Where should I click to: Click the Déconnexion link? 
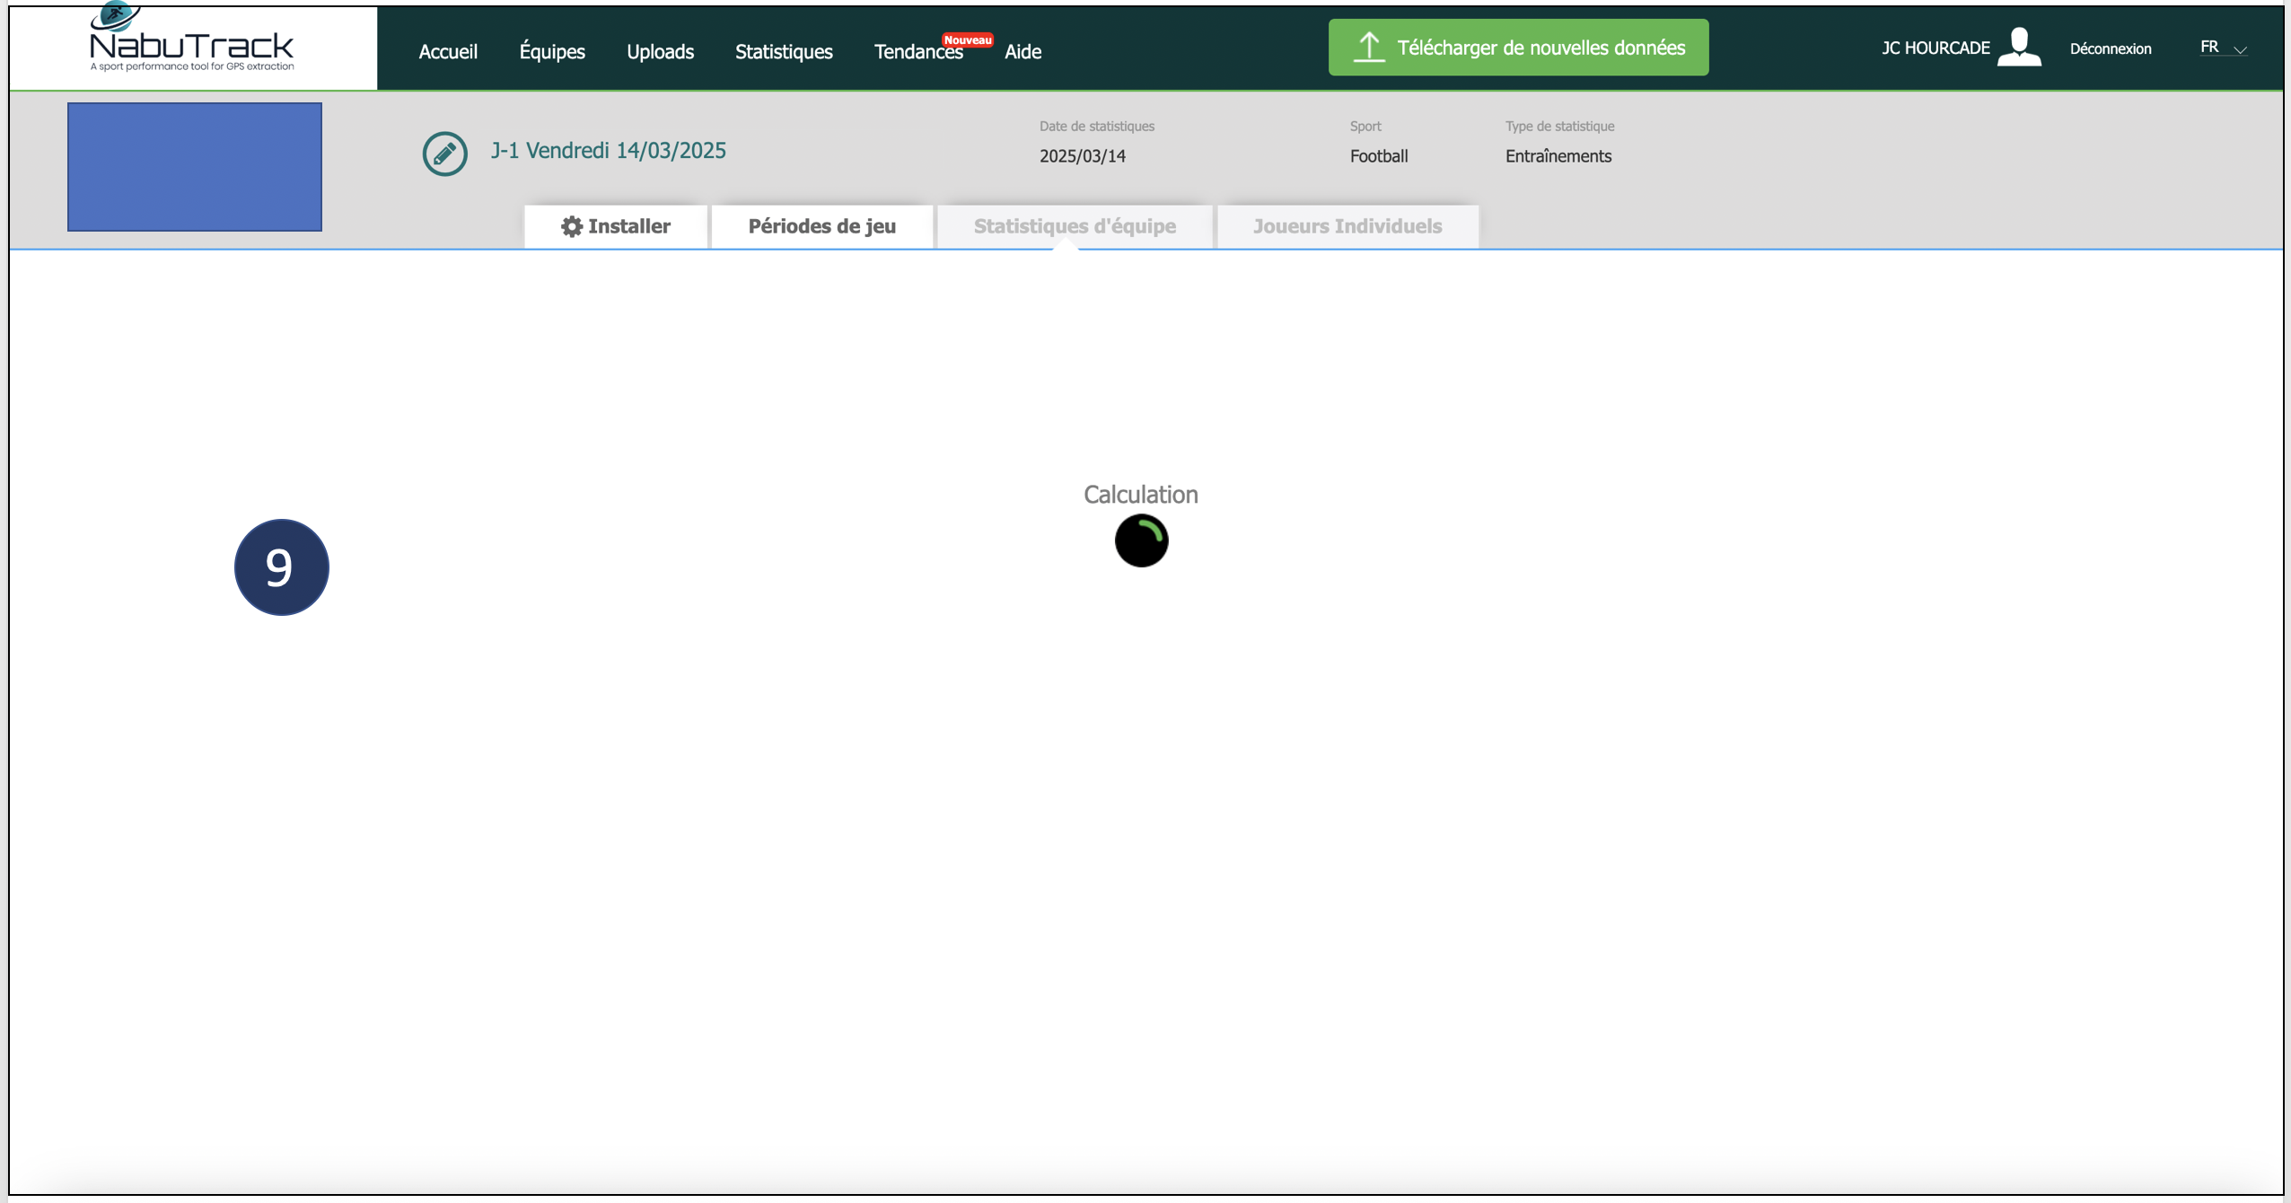2110,49
